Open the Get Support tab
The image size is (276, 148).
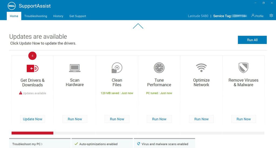click(x=78, y=16)
